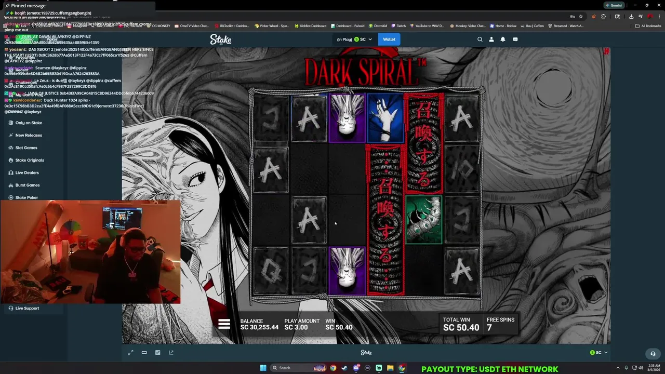Open Discord from the taskbar
This screenshot has width=665, height=374.
(356, 368)
